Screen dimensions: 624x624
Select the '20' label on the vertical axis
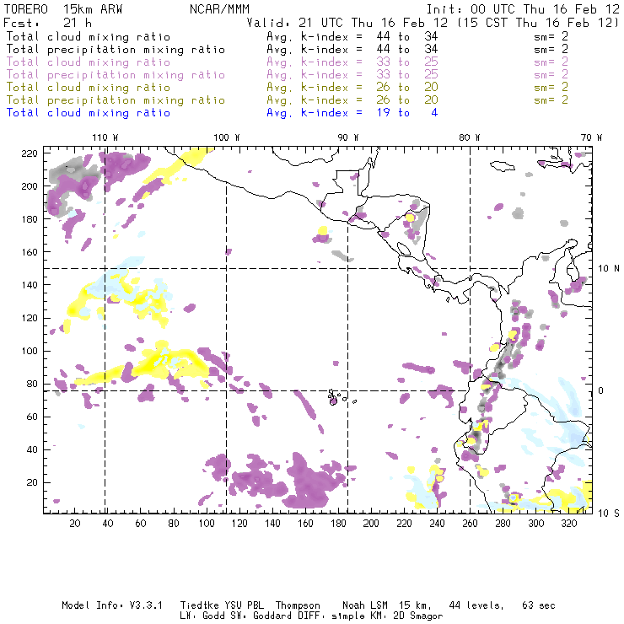pyautogui.click(x=32, y=482)
